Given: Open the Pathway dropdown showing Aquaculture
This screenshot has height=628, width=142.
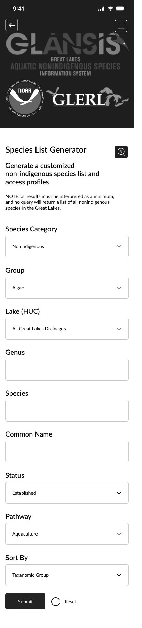Looking at the screenshot, I should click(x=71, y=565).
